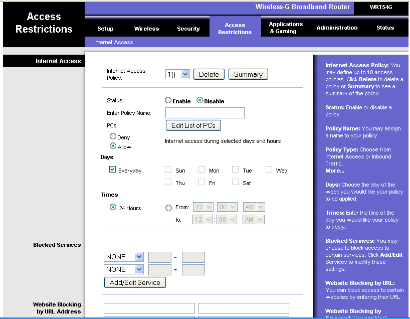
Task: Click Edit List of PCs button
Action: click(193, 125)
